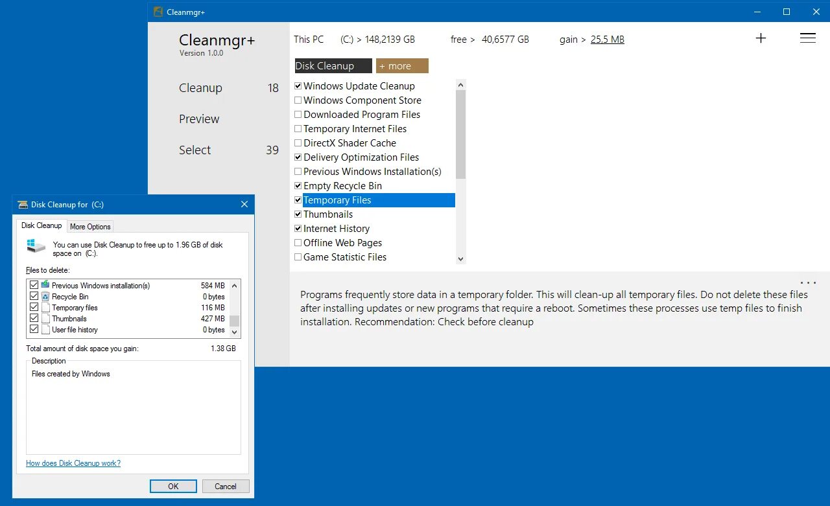Check Downloaded Program Files
830x506 pixels.
[x=298, y=114]
